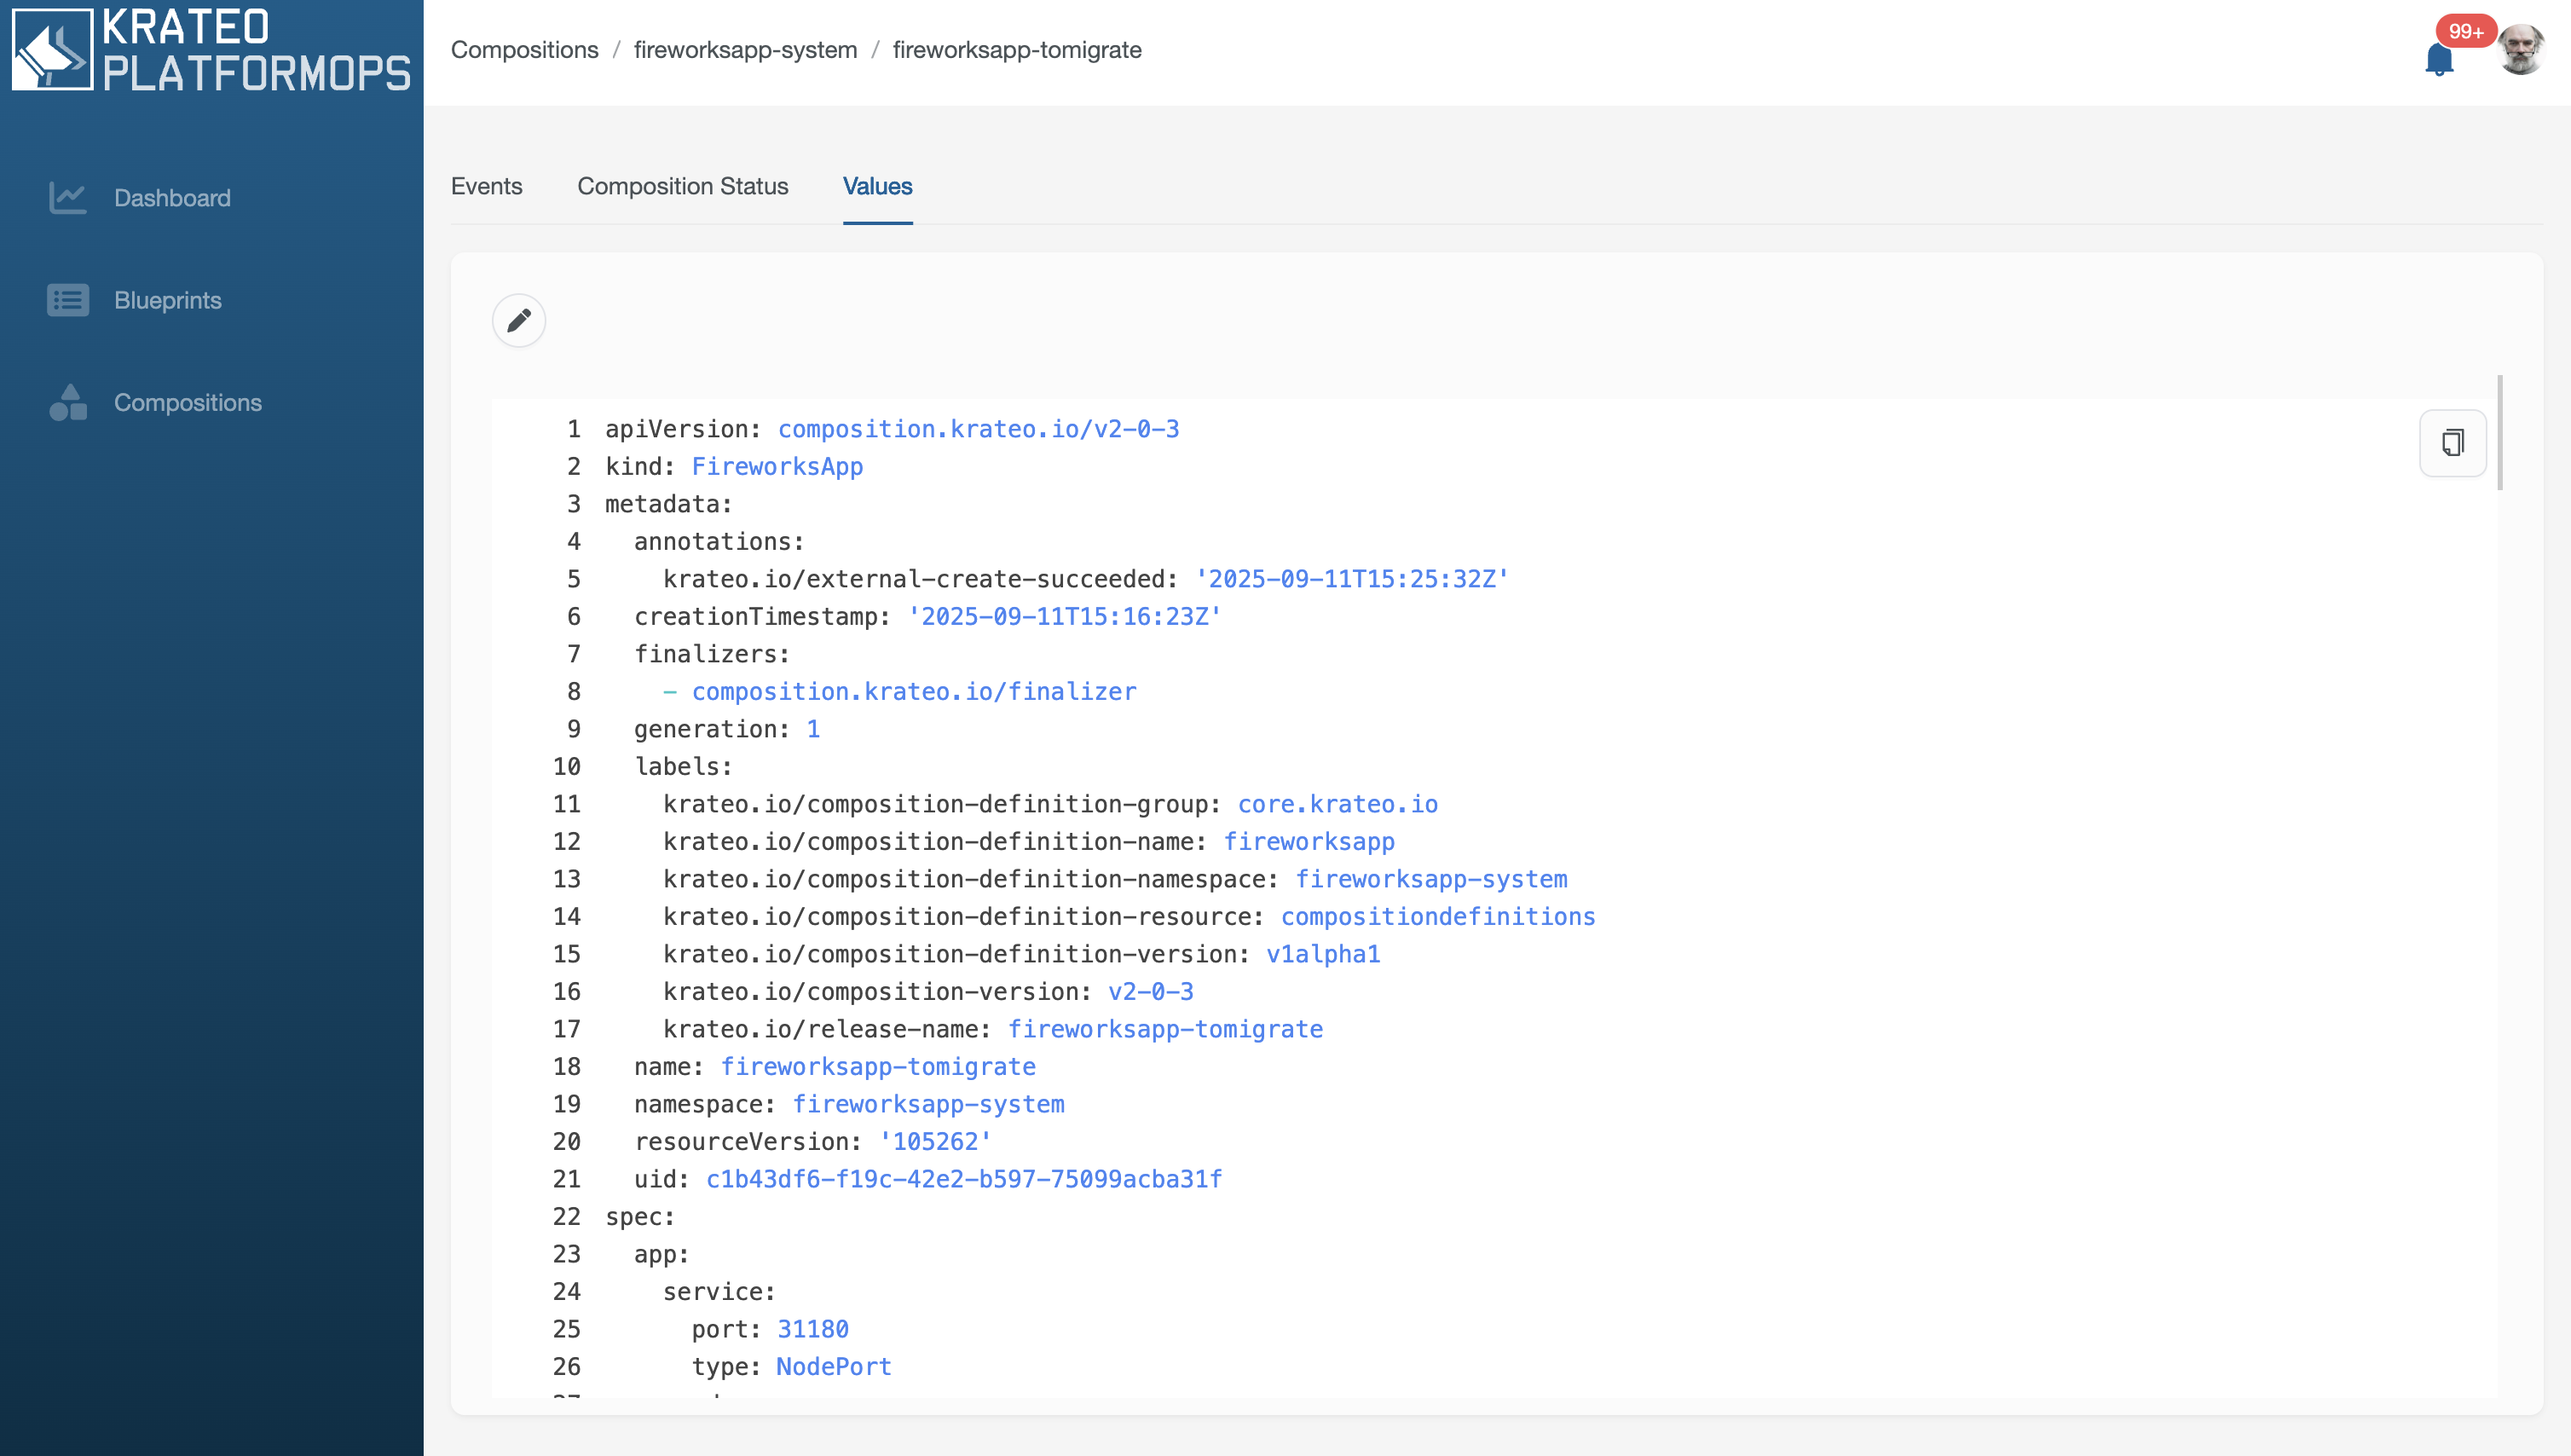
Task: Click the pencil edit icon
Action: 518,320
